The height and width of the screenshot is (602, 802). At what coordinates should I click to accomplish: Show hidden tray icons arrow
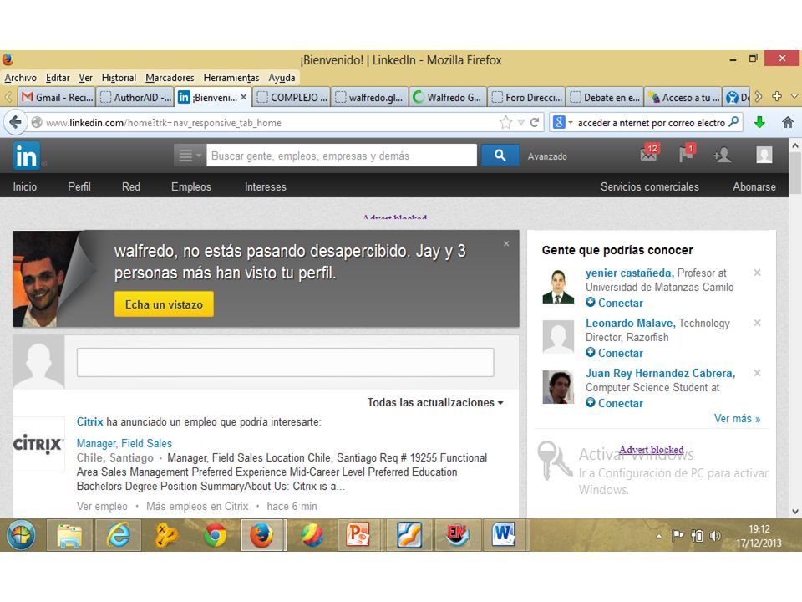(659, 536)
